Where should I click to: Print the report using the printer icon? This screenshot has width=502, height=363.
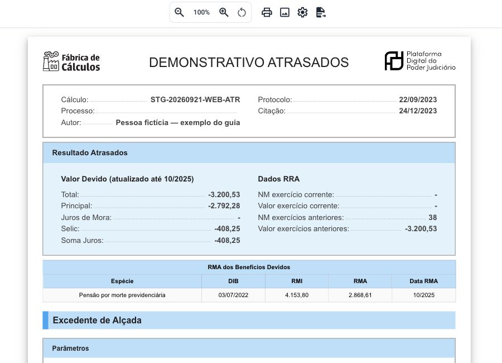[x=267, y=12]
